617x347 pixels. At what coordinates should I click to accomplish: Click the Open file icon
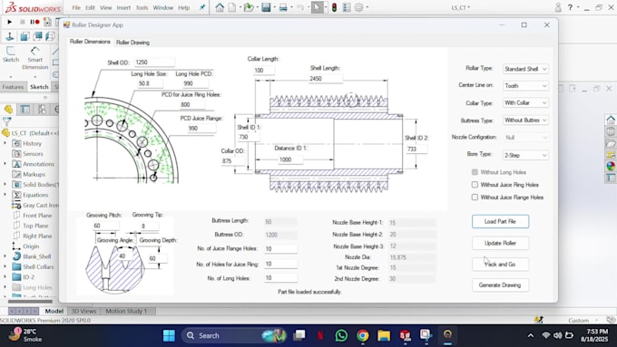(x=248, y=7)
